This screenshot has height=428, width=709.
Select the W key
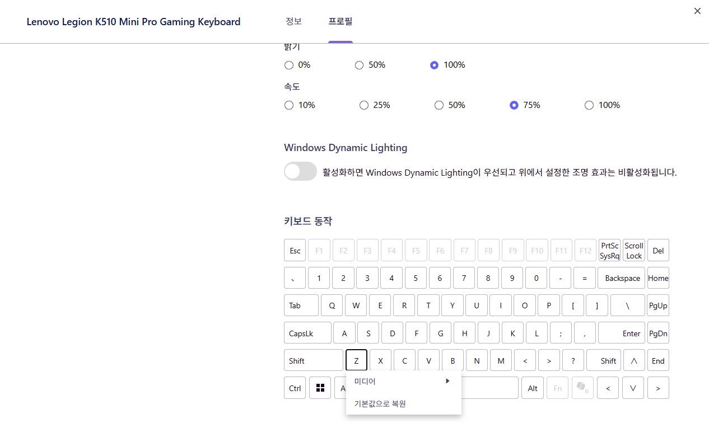click(x=356, y=305)
